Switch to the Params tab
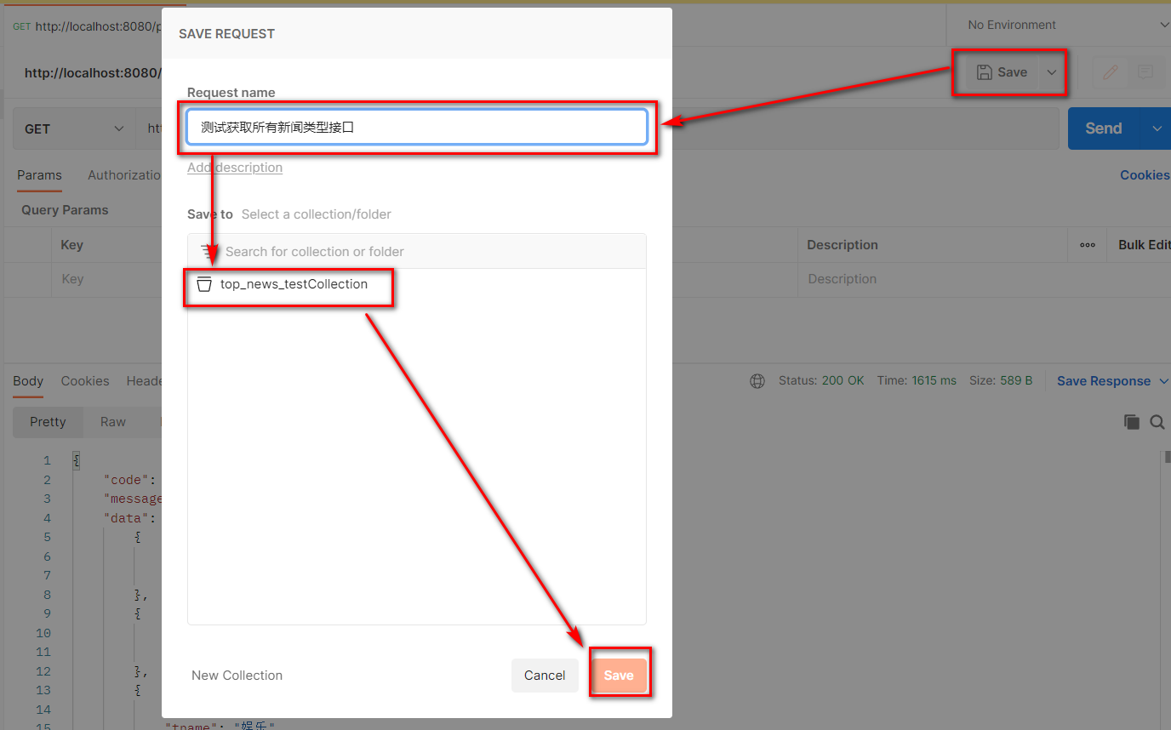1171x730 pixels. 39,175
